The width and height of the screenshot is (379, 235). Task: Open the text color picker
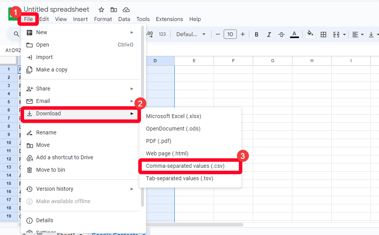point(294,35)
